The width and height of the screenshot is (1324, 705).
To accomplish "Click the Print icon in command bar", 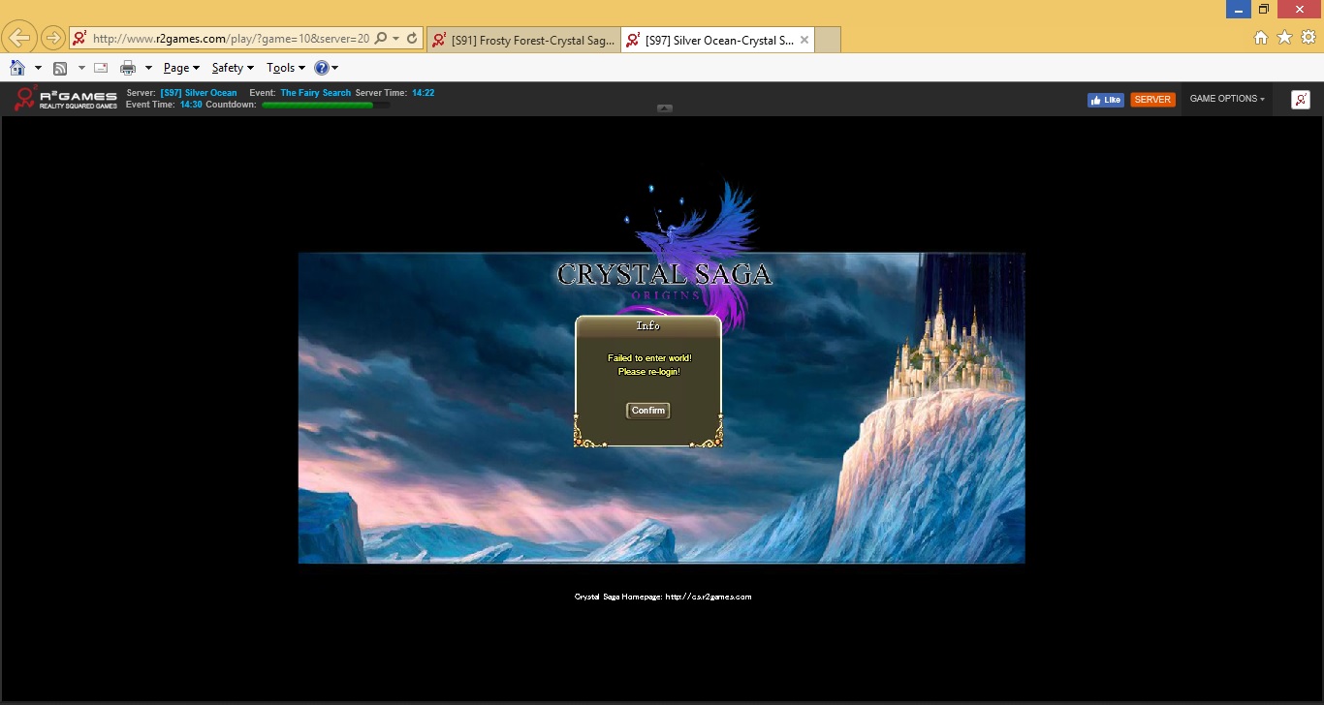I will pos(127,68).
